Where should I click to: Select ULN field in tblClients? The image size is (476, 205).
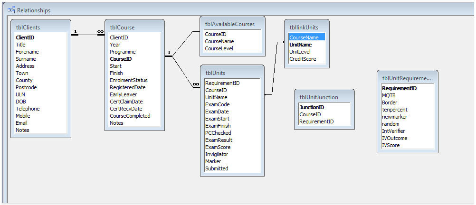coord(41,94)
